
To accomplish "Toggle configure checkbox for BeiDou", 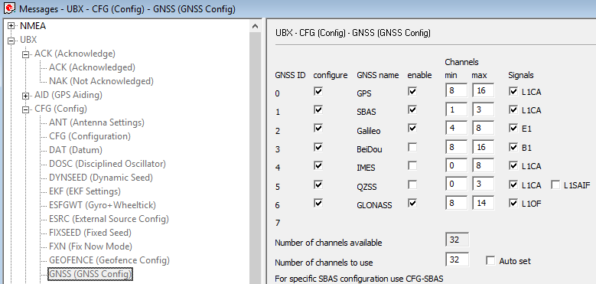I will (318, 147).
